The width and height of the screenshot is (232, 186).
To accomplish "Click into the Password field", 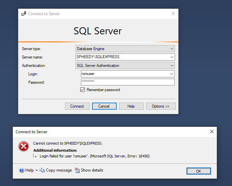I will click(128, 82).
